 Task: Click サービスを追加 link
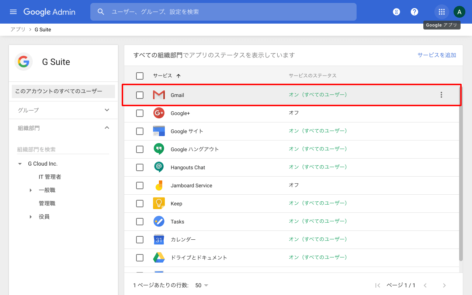[x=437, y=55]
